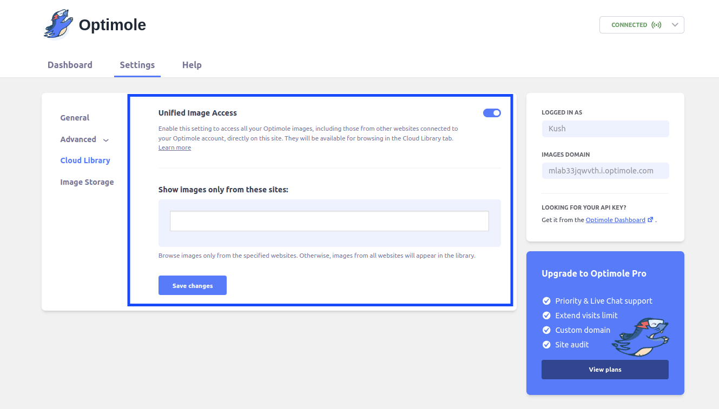Click the site filter input field
This screenshot has height=409, width=719.
pos(329,221)
